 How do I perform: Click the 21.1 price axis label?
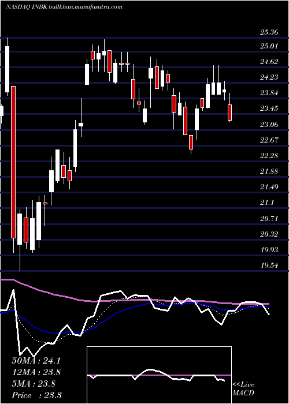267,203
